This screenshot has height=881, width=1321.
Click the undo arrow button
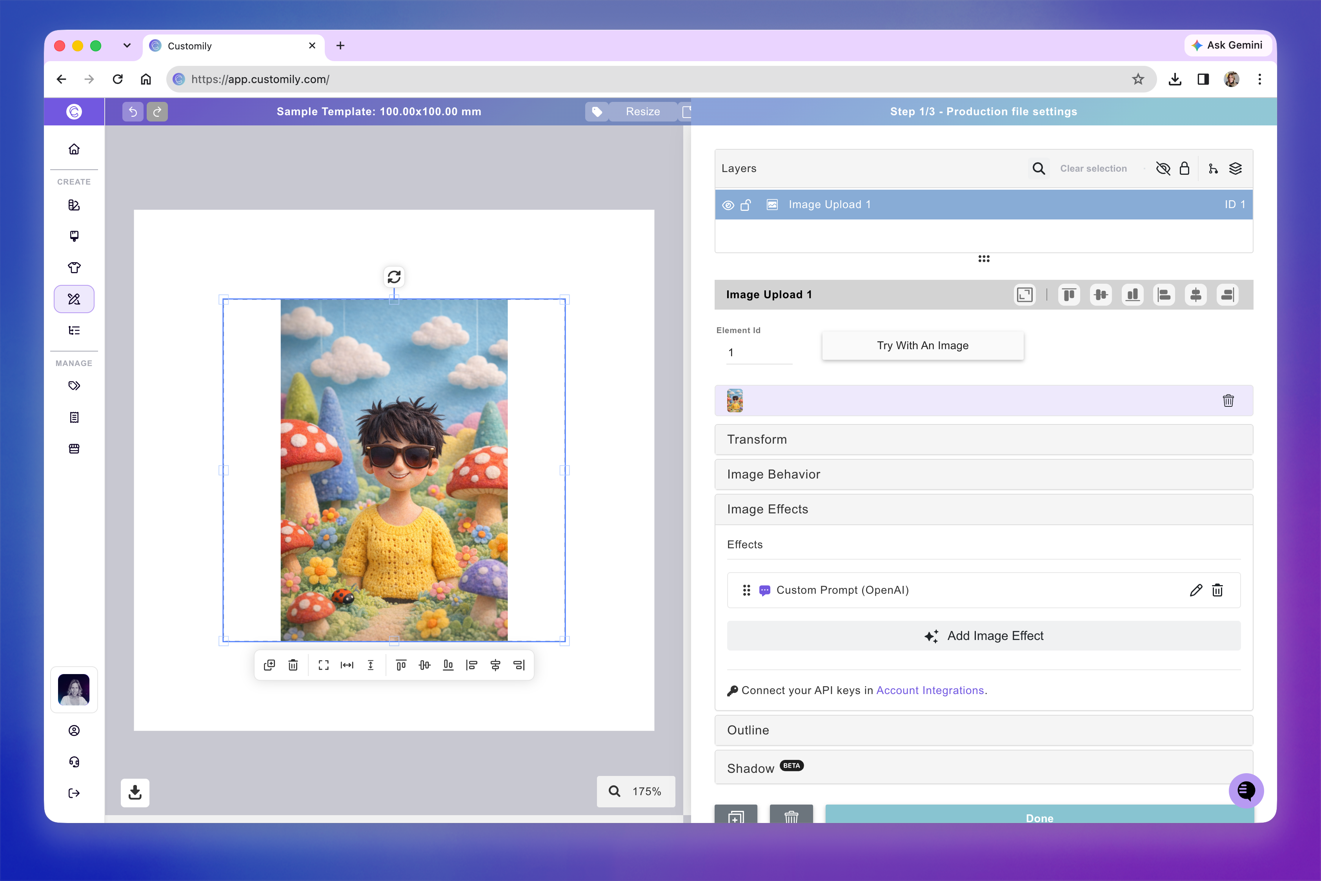[133, 112]
